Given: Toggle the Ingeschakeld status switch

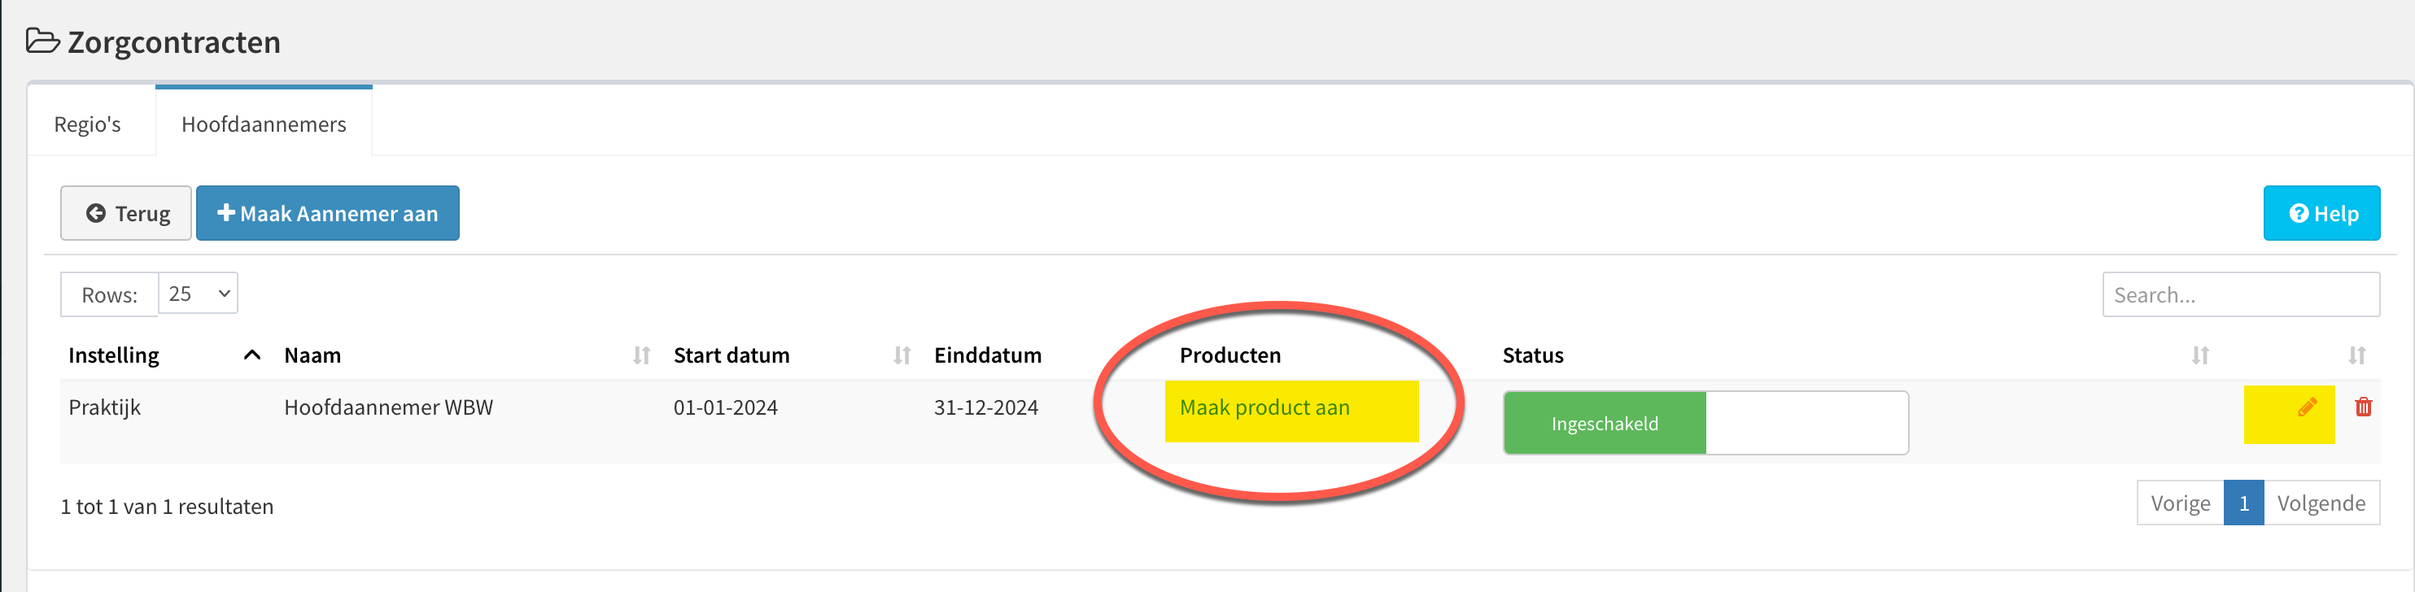Looking at the screenshot, I should click(1705, 423).
